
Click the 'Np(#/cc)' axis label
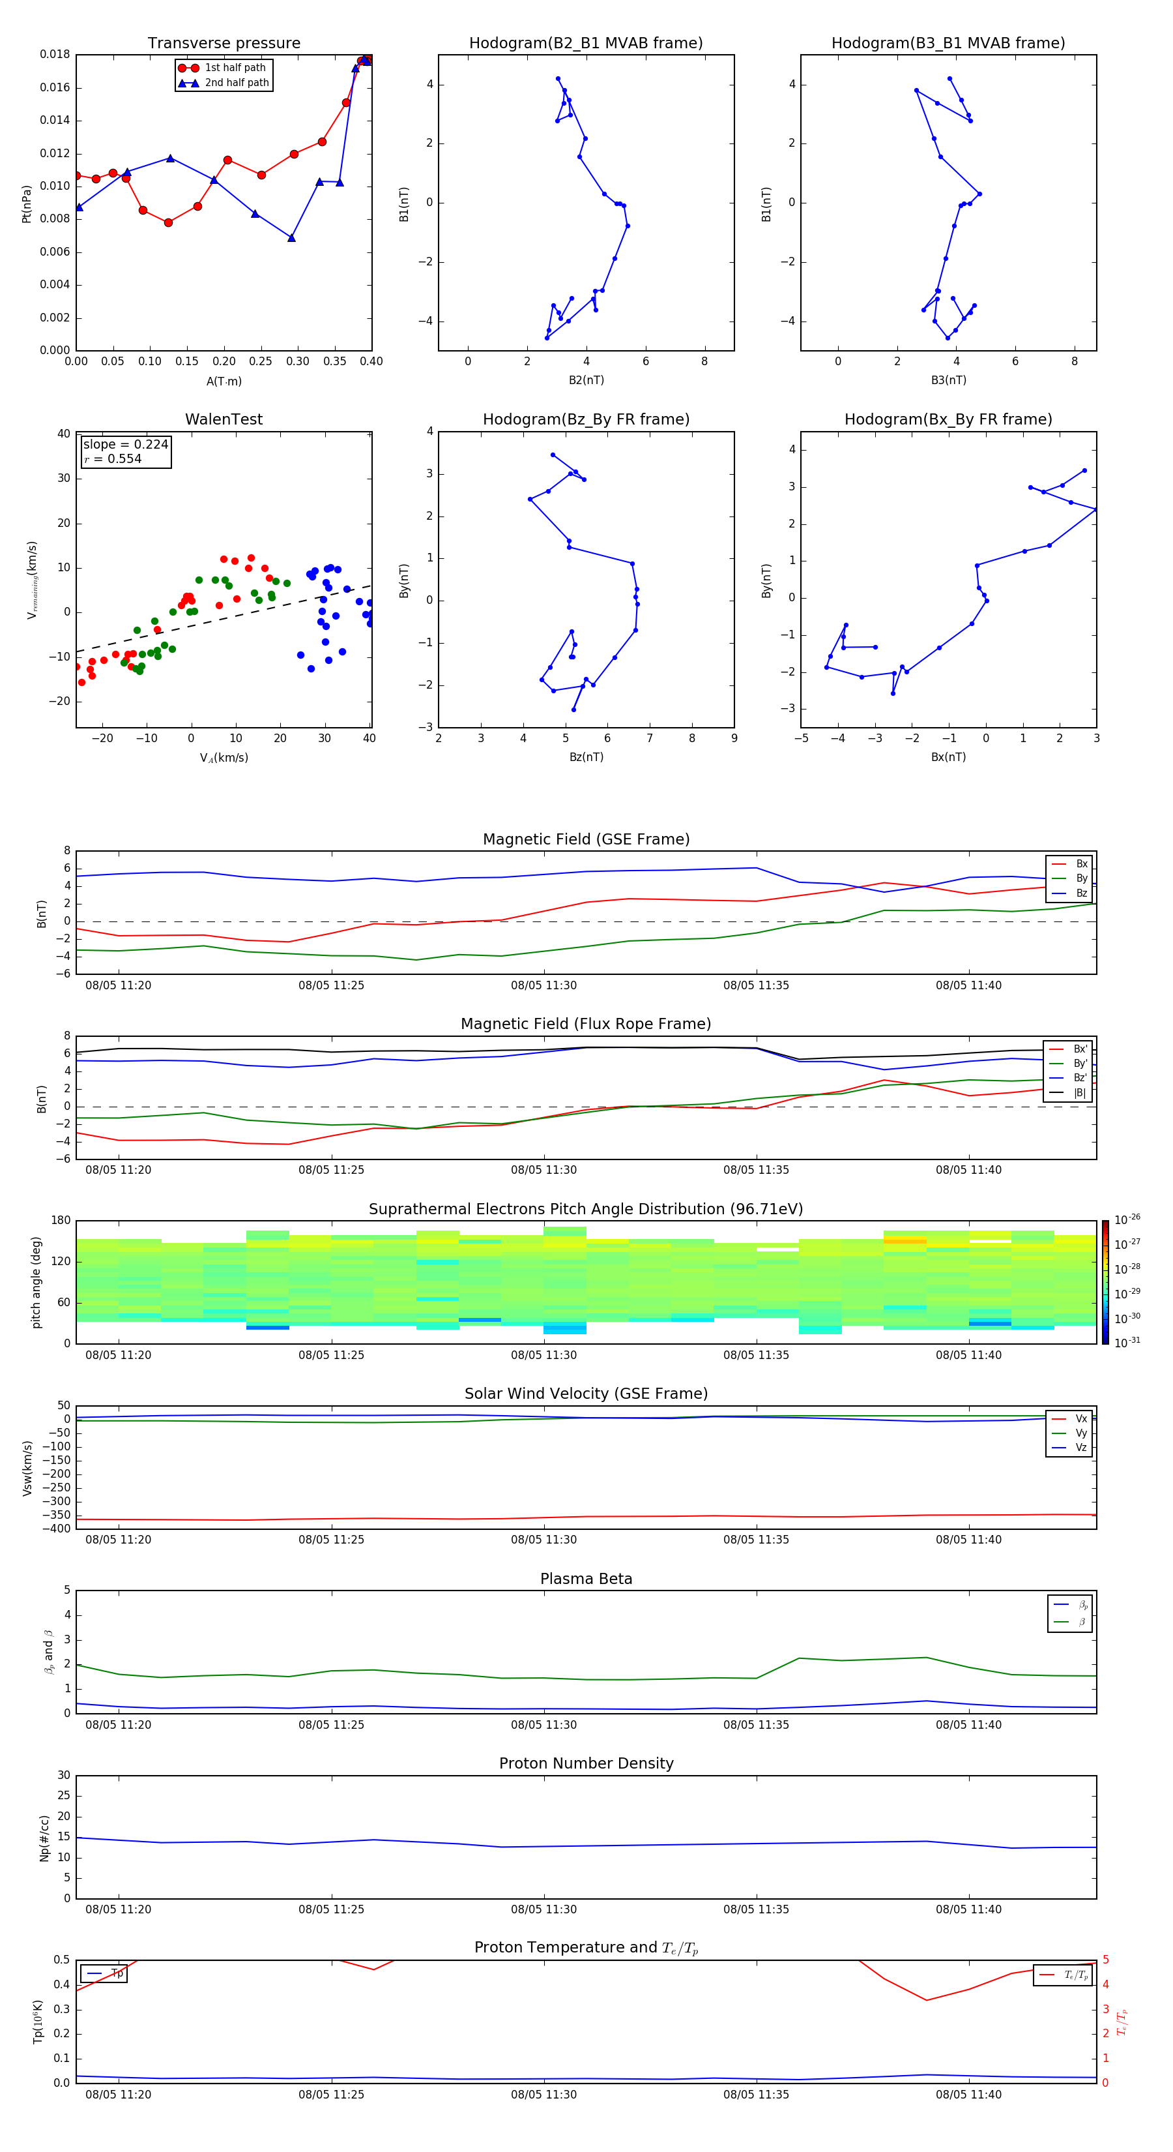(44, 1838)
